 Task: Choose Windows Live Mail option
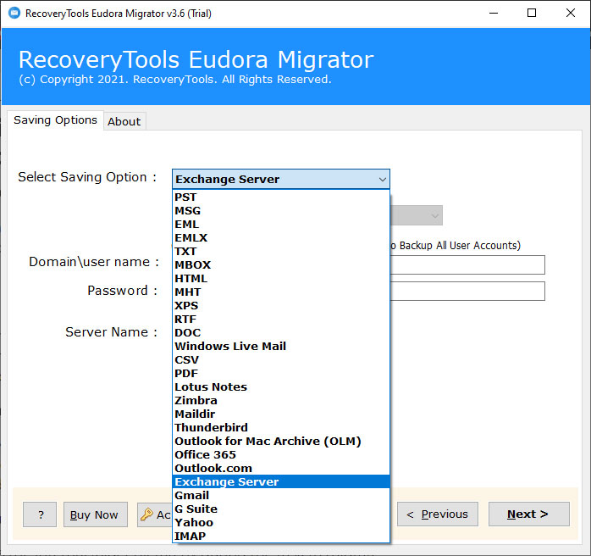(x=230, y=346)
